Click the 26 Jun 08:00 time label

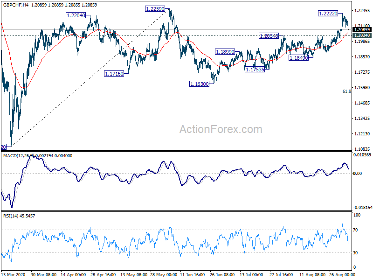pyautogui.click(x=222, y=274)
